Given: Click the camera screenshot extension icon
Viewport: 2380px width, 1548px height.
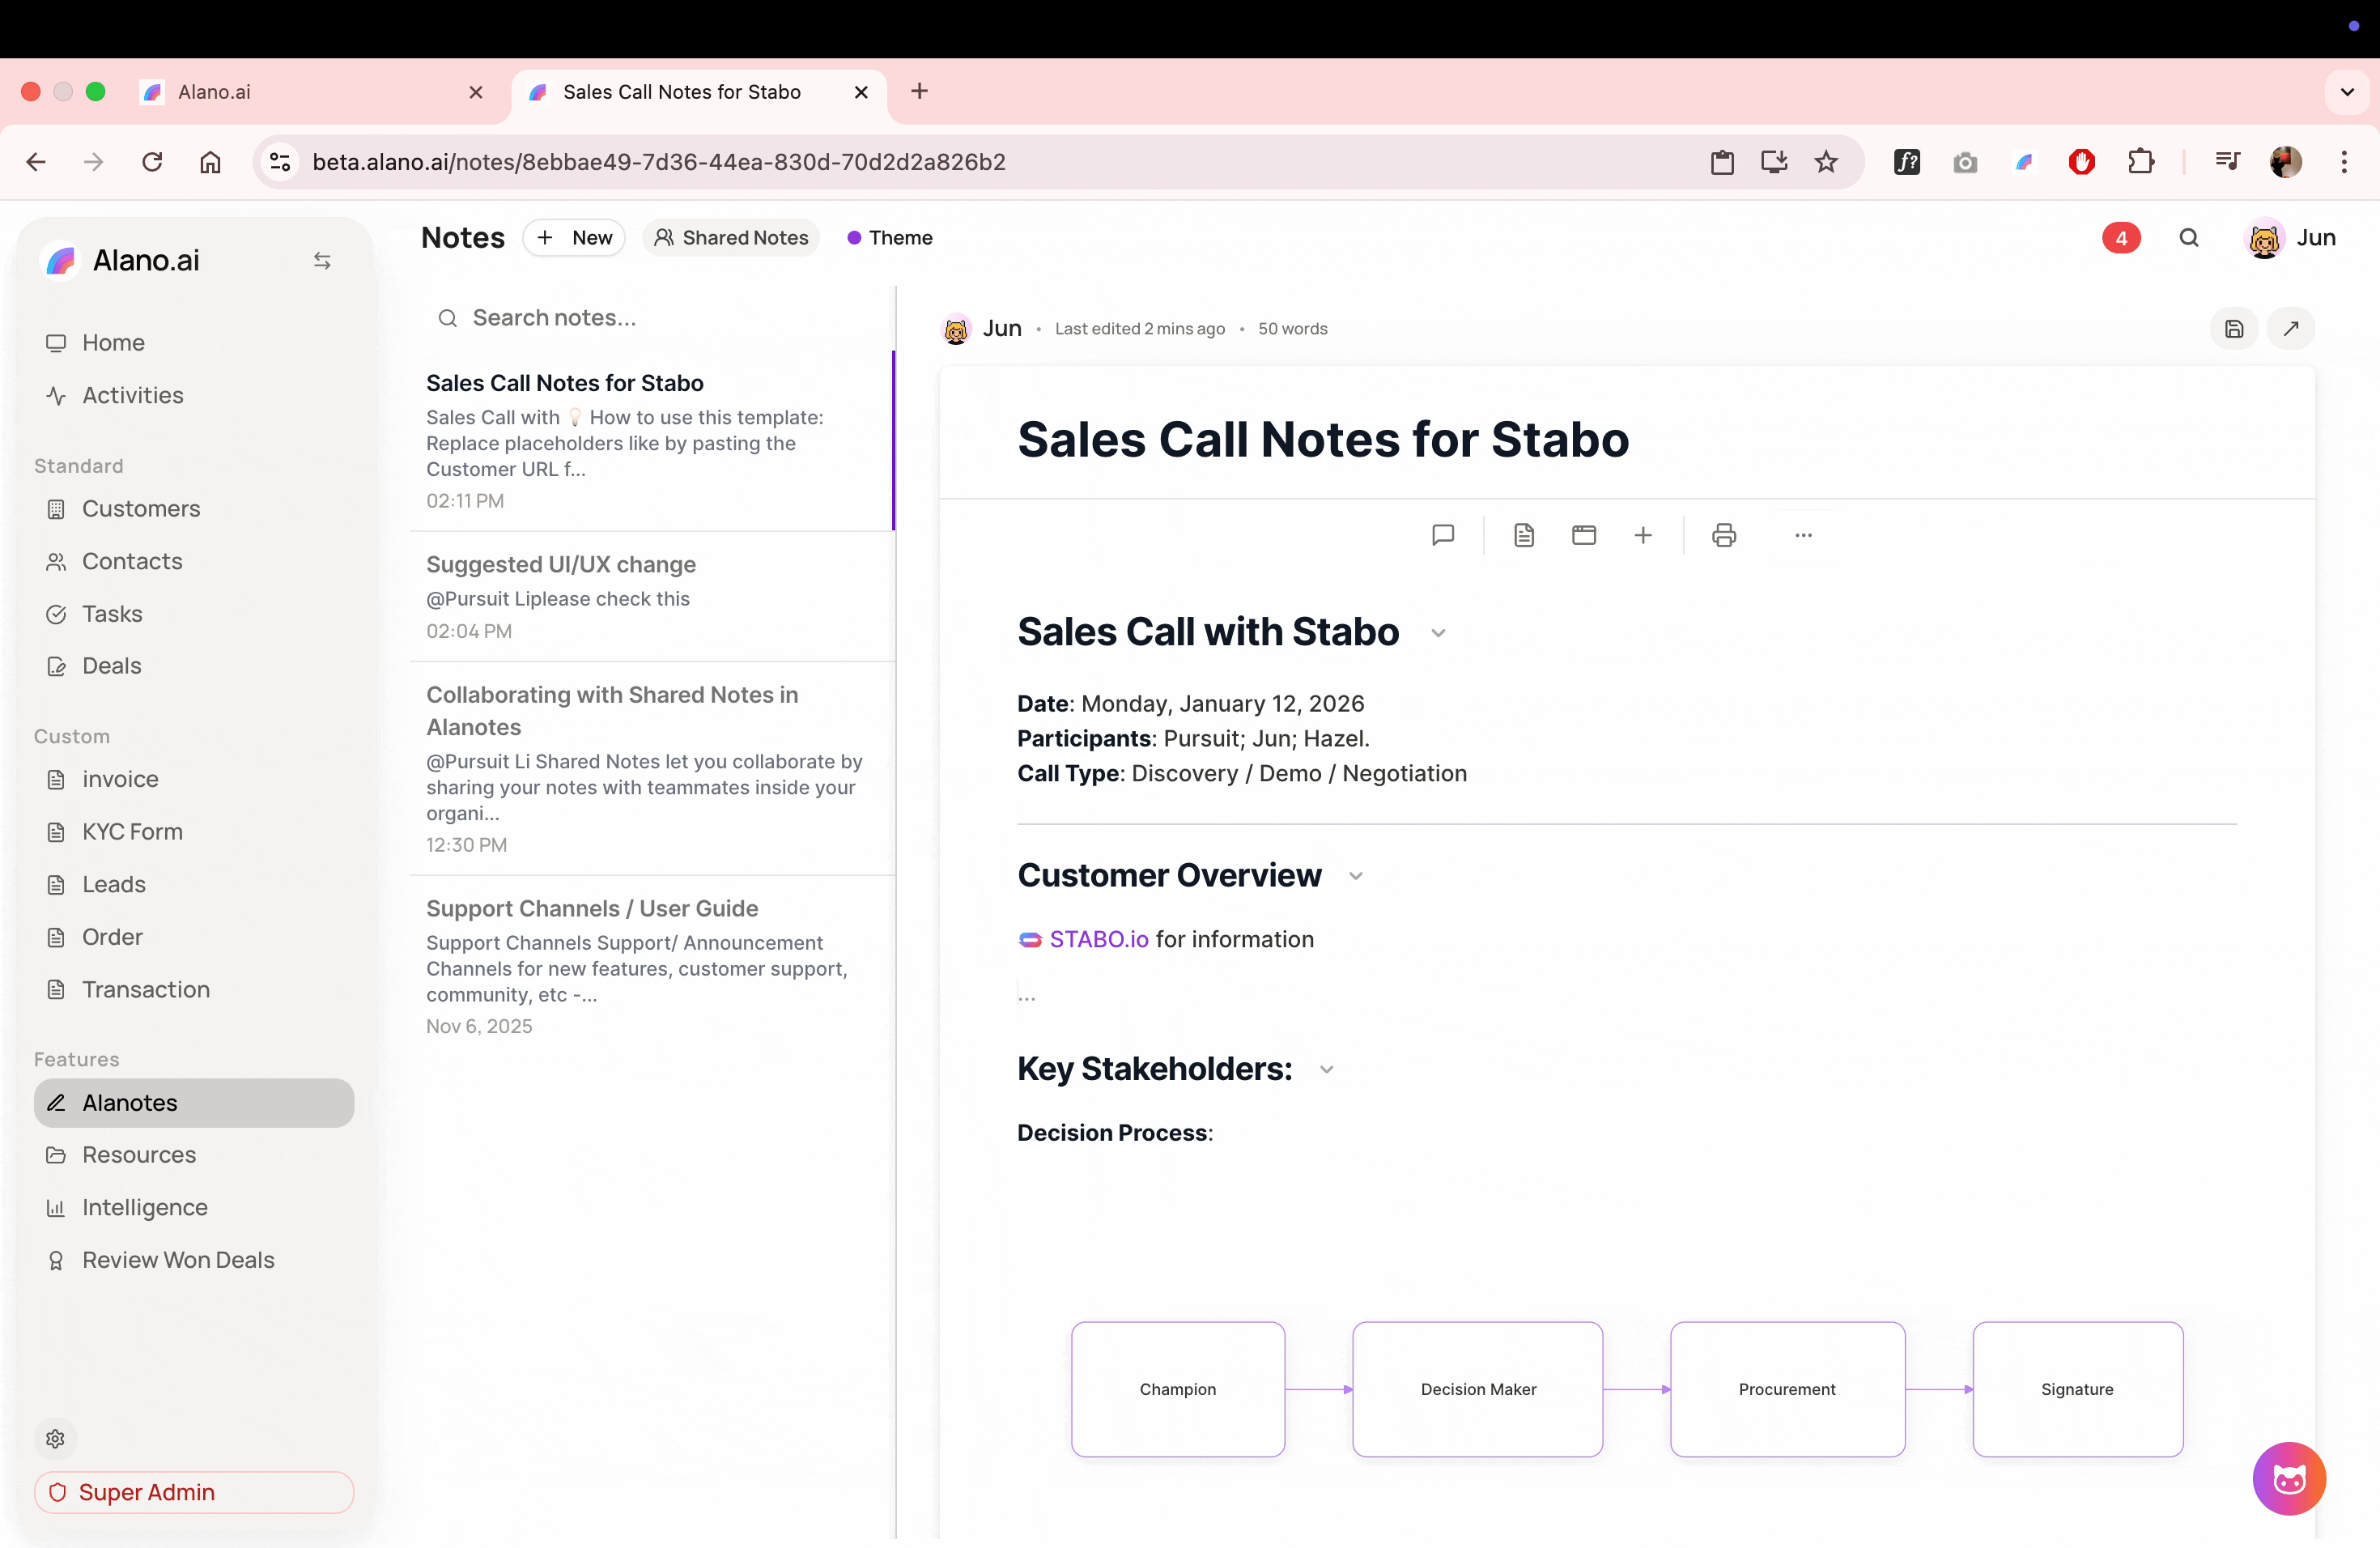Looking at the screenshot, I should 1965,162.
